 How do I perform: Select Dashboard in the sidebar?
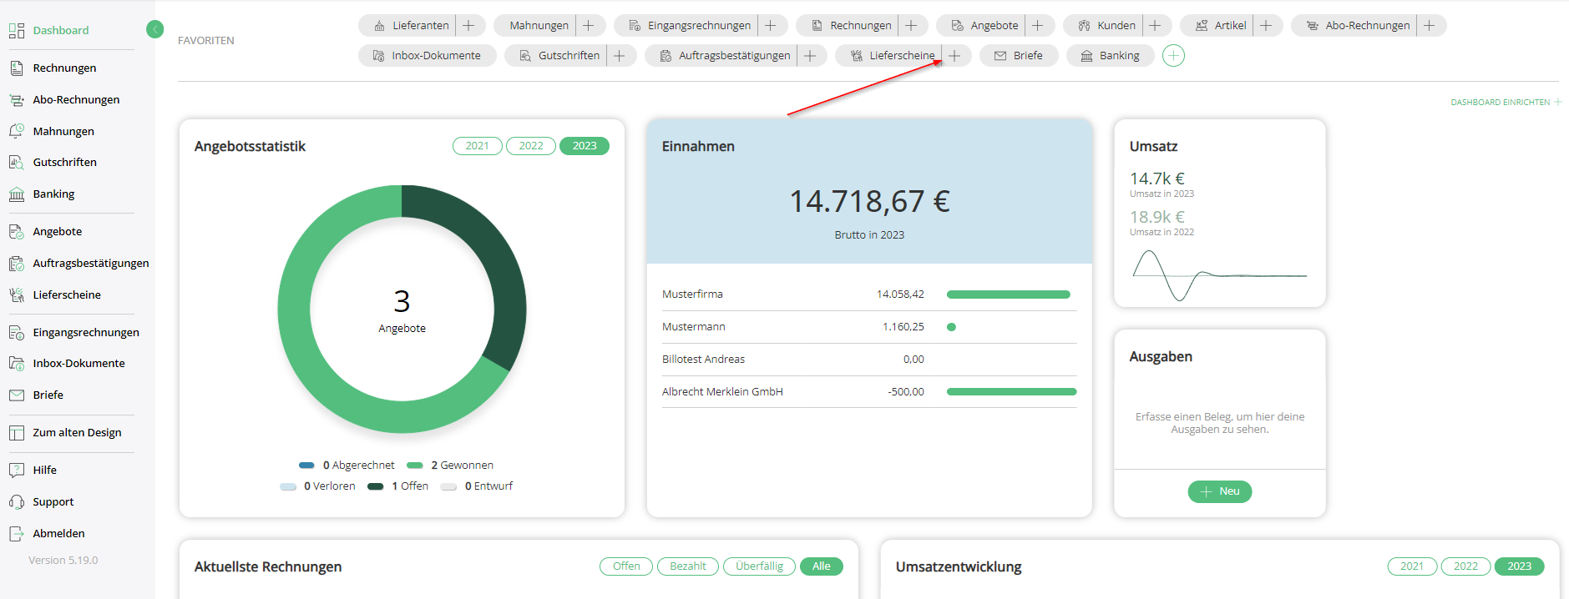coord(60,31)
